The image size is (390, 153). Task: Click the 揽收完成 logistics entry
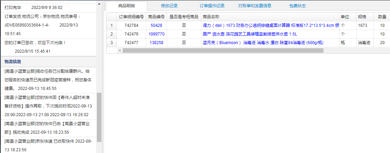49,127
